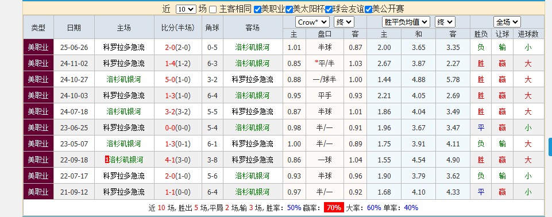
Task: Open the 胜平负均值 dropdown
Action: [x=406, y=22]
